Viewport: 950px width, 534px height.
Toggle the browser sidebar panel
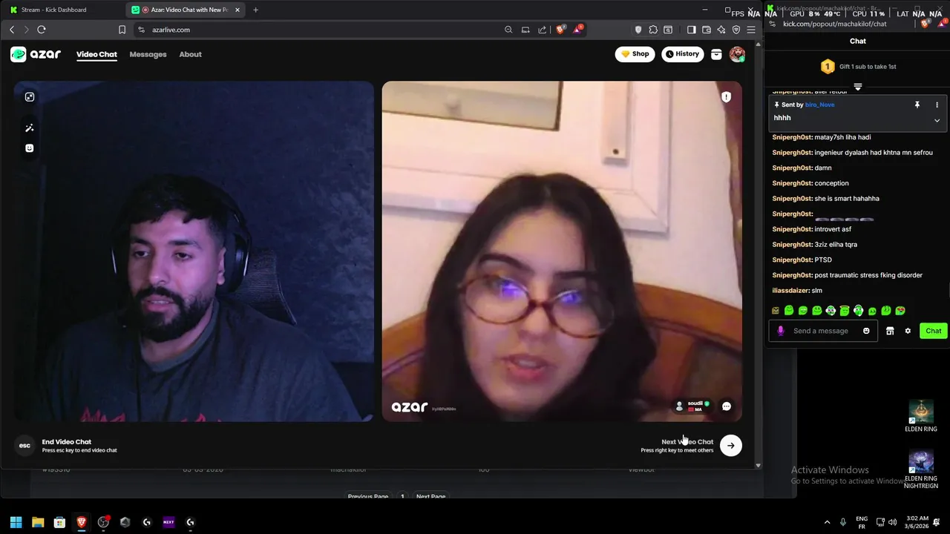pos(691,30)
